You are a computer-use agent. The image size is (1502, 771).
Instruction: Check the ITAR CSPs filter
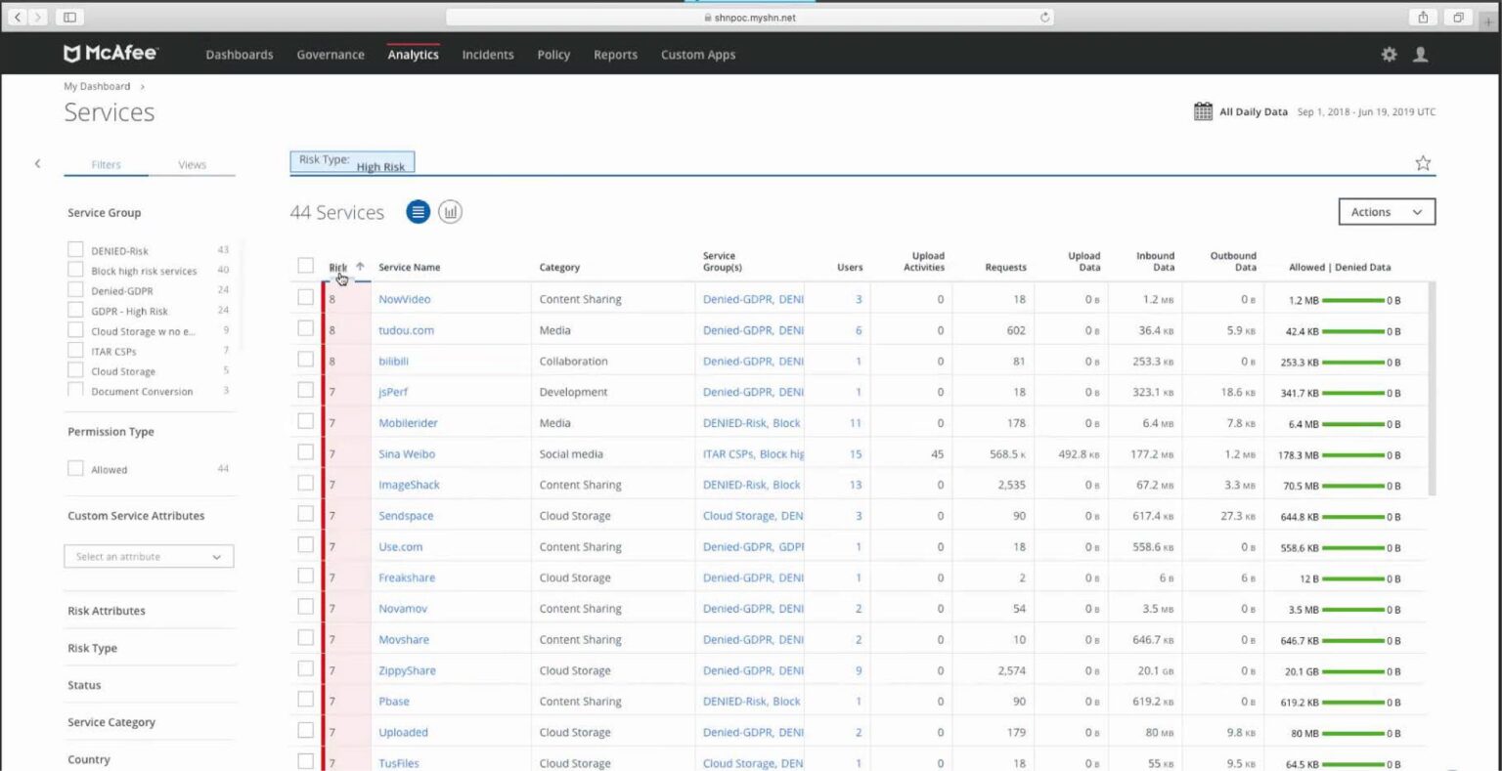point(75,350)
